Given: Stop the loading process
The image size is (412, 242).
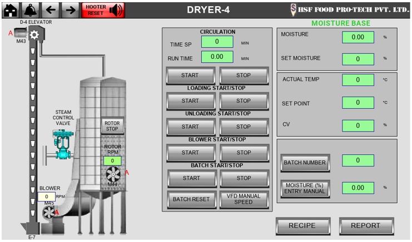Looking at the screenshot, I should pos(244,100).
